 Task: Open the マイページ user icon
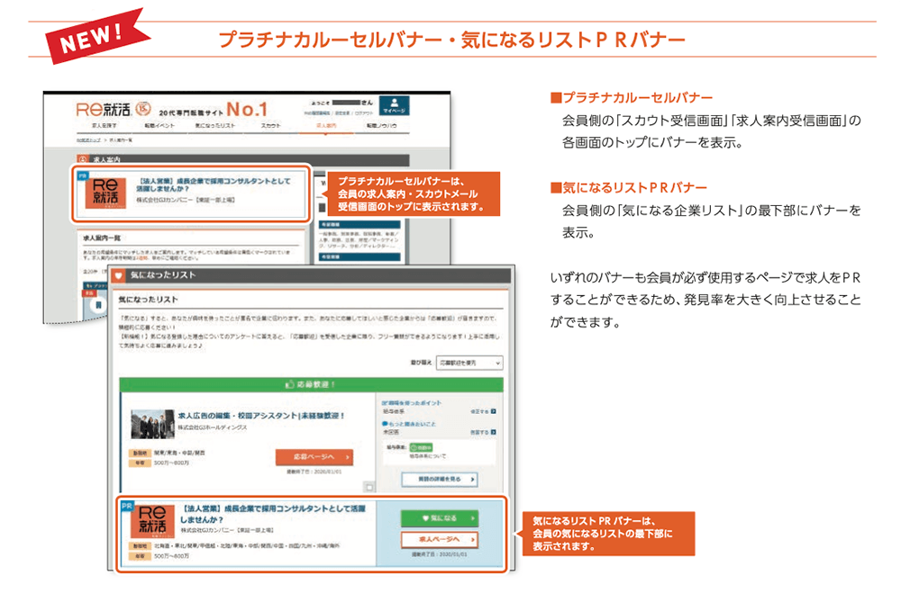[393, 106]
